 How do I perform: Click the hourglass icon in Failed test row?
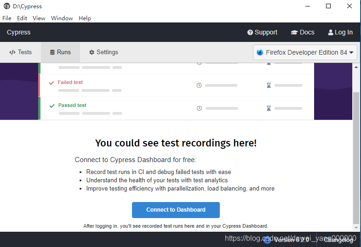(x=269, y=85)
